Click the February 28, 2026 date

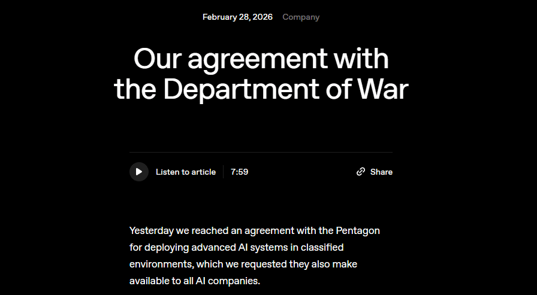click(x=237, y=17)
